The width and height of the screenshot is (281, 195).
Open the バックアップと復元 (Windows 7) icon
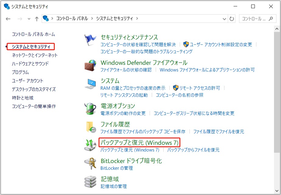coord(90,145)
